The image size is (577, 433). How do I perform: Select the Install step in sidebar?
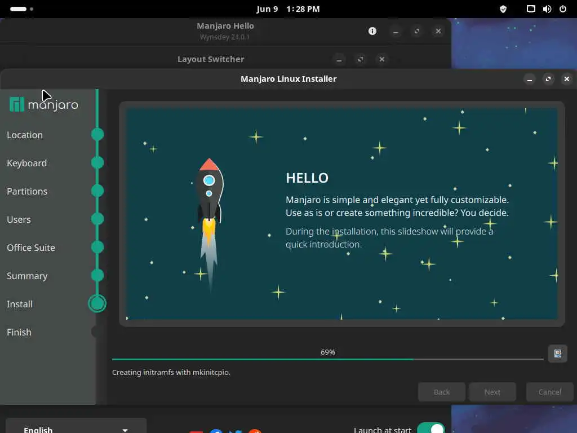20,304
